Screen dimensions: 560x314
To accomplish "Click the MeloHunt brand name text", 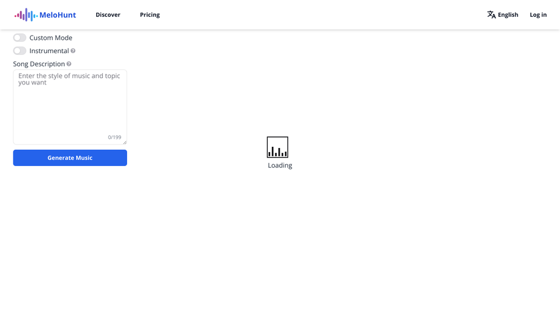I will tap(58, 15).
